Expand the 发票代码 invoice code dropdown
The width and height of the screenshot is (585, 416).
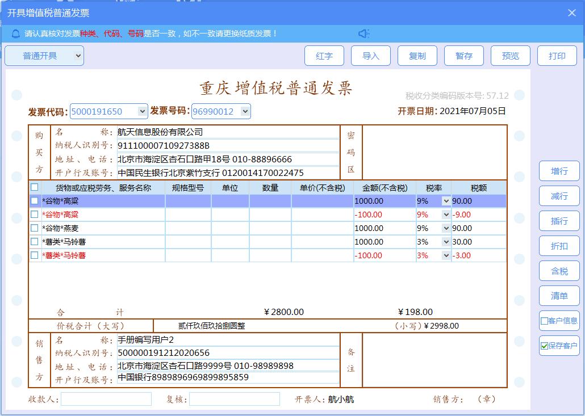click(143, 111)
